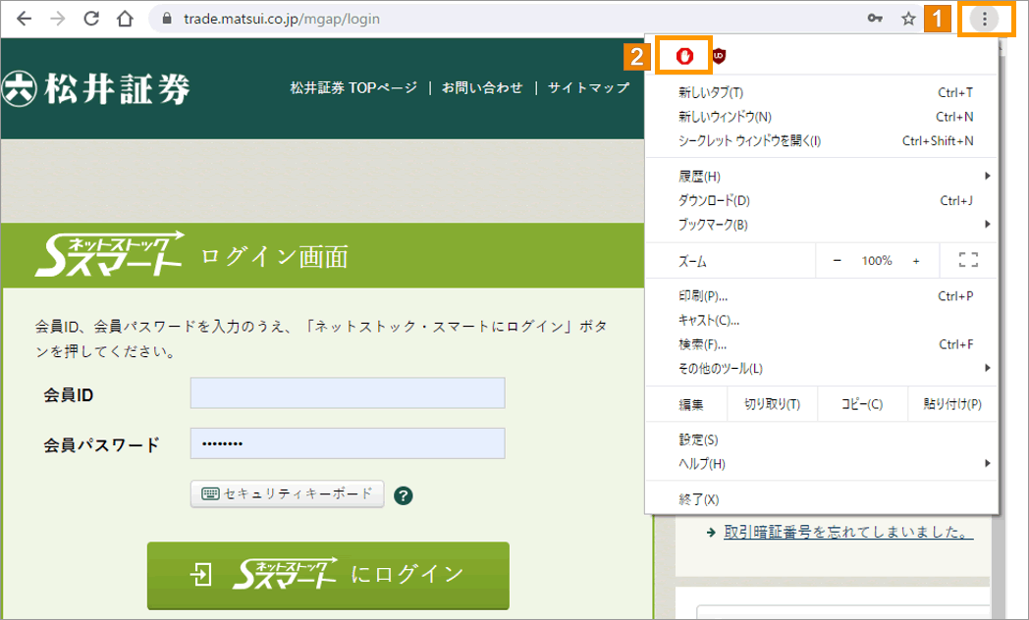The height and width of the screenshot is (620, 1029).
Task: Click the 100% zoom value
Action: [x=877, y=260]
